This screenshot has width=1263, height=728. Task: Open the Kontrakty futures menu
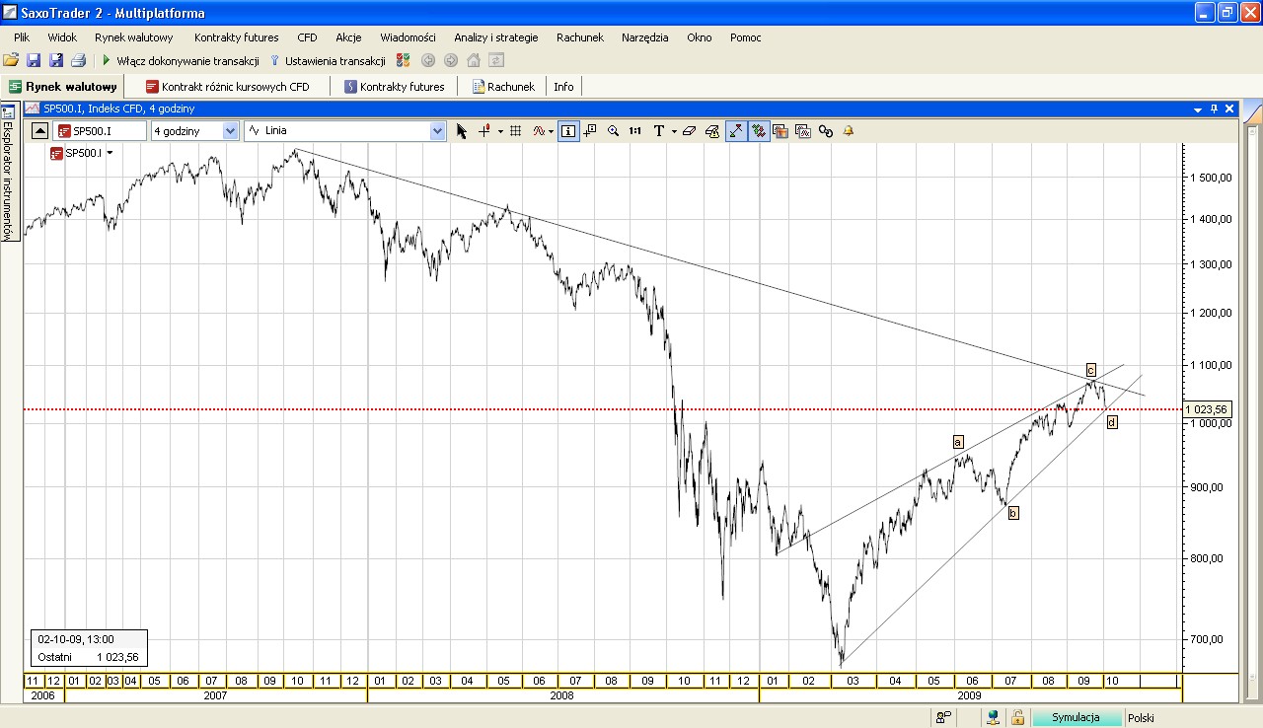[237, 37]
